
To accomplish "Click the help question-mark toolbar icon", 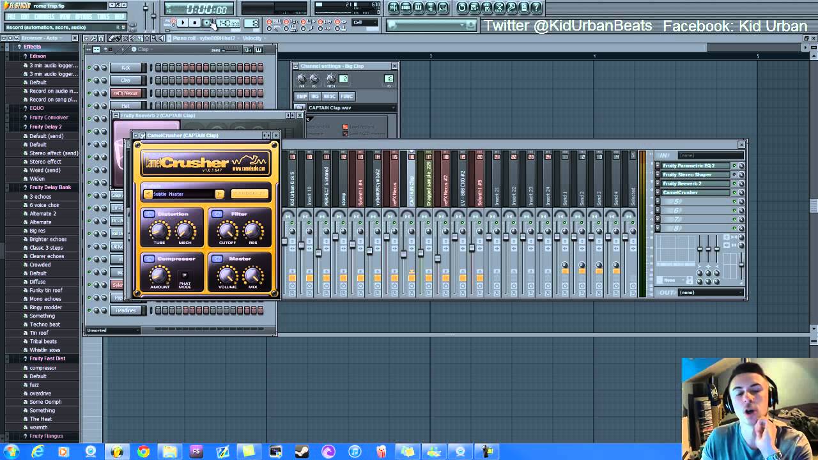I will (x=536, y=8).
